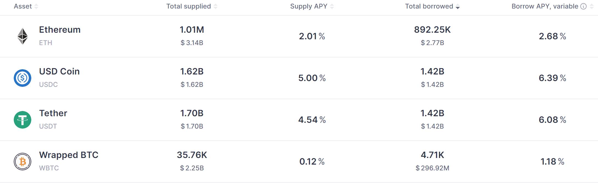Image resolution: width=598 pixels, height=183 pixels.
Task: Sort by Asset using its sort arrows
Action: 36,6
